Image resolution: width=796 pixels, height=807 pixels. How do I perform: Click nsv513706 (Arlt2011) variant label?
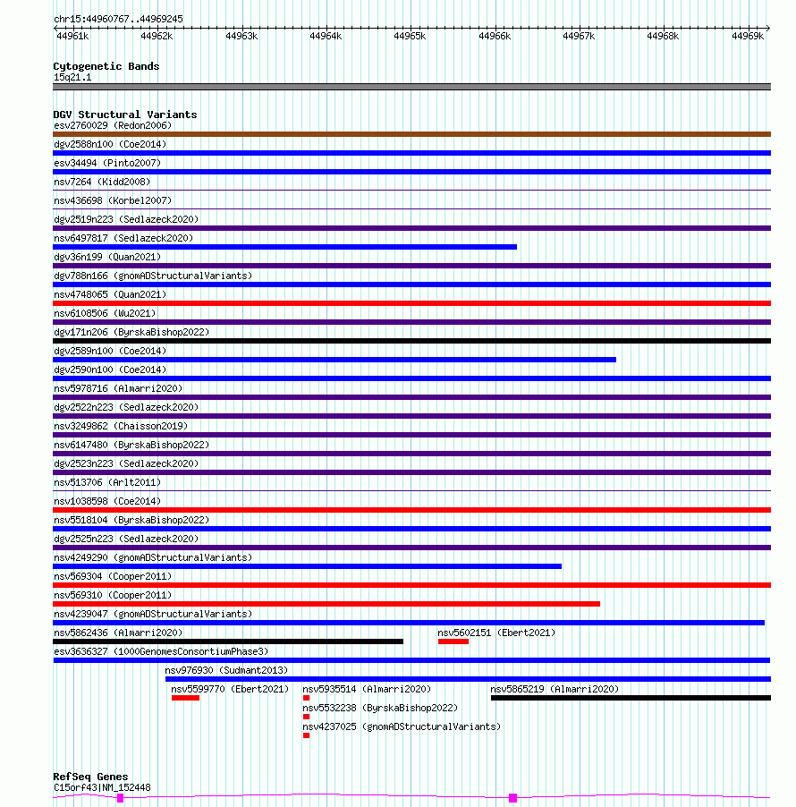pyautogui.click(x=107, y=482)
